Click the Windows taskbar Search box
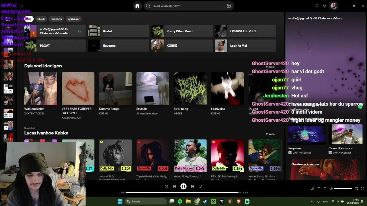The height and width of the screenshot is (206, 367). tap(146, 201)
